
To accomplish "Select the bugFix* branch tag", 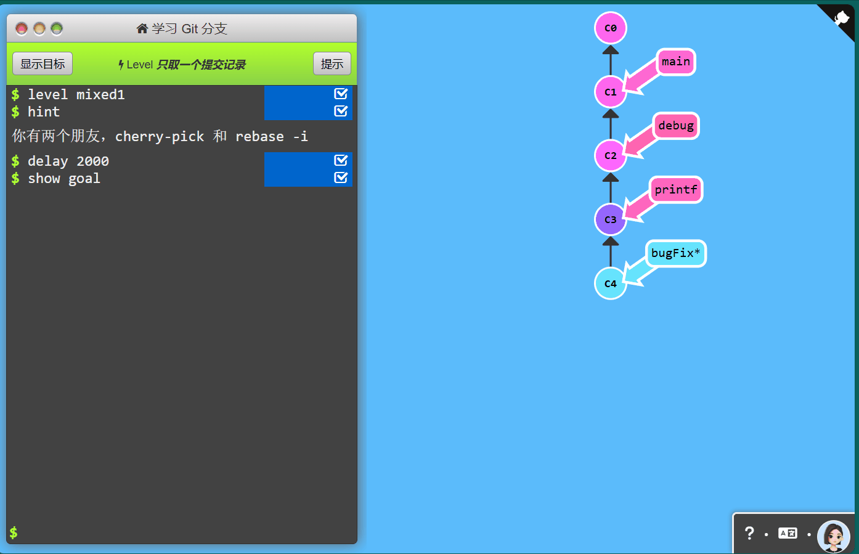I will (675, 253).
